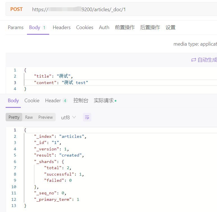Open the POST method dropdown
Image resolution: width=217 pixels, height=212 pixels.
16,9
